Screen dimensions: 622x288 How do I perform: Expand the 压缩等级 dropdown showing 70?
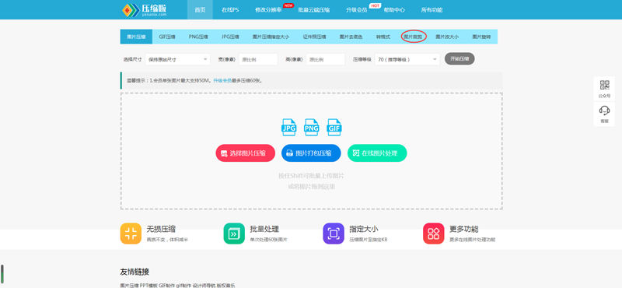pyautogui.click(x=407, y=59)
